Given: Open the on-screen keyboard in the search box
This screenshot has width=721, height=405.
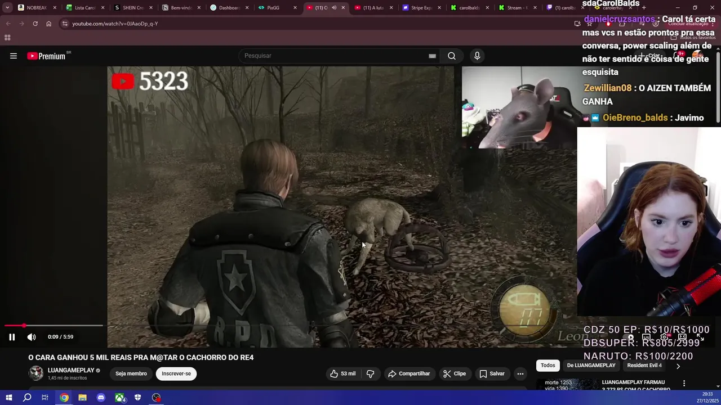Looking at the screenshot, I should tap(432, 56).
